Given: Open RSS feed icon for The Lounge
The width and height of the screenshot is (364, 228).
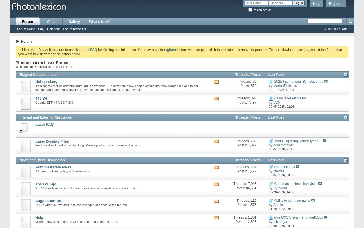Looking at the screenshot, I should [x=216, y=184].
